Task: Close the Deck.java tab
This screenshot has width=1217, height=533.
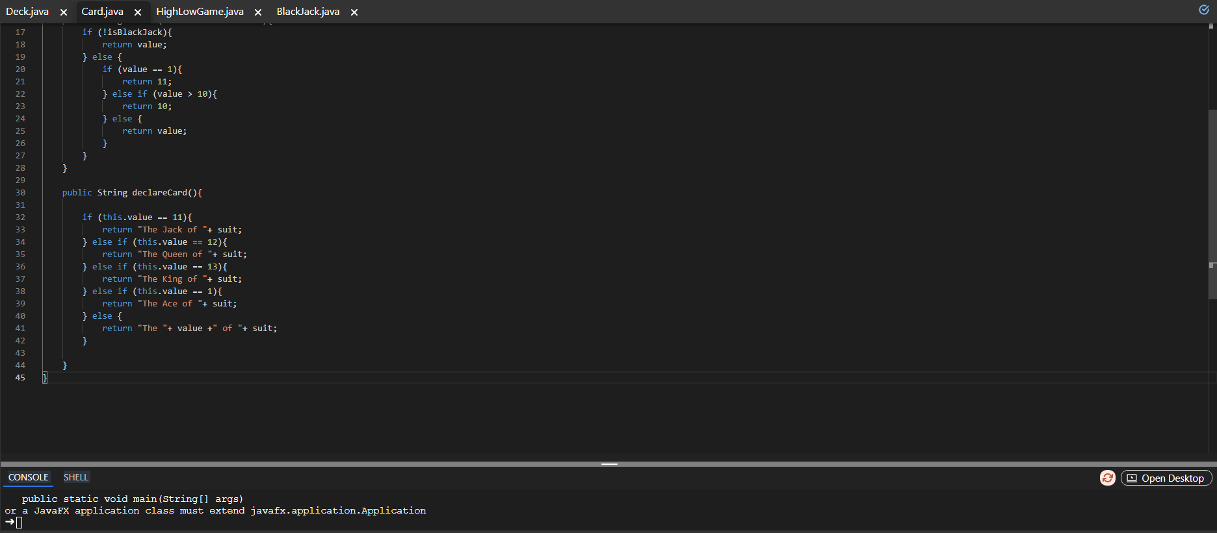Action: [x=64, y=12]
